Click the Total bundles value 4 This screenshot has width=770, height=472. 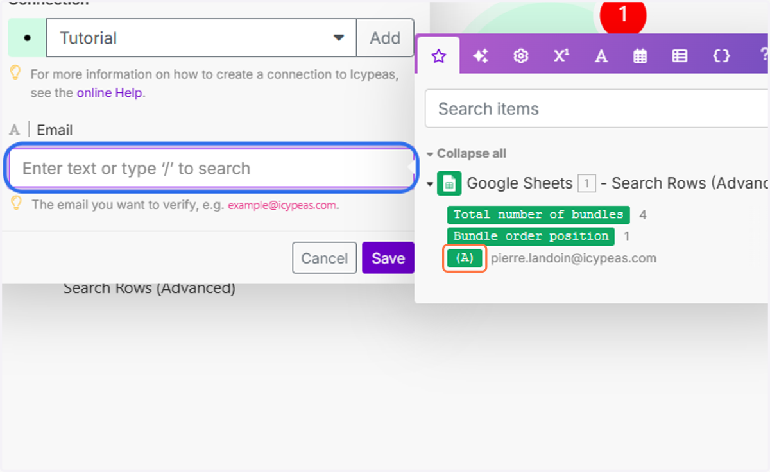(x=643, y=215)
